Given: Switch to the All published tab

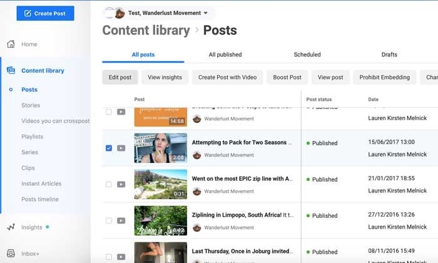Looking at the screenshot, I should 225,54.
